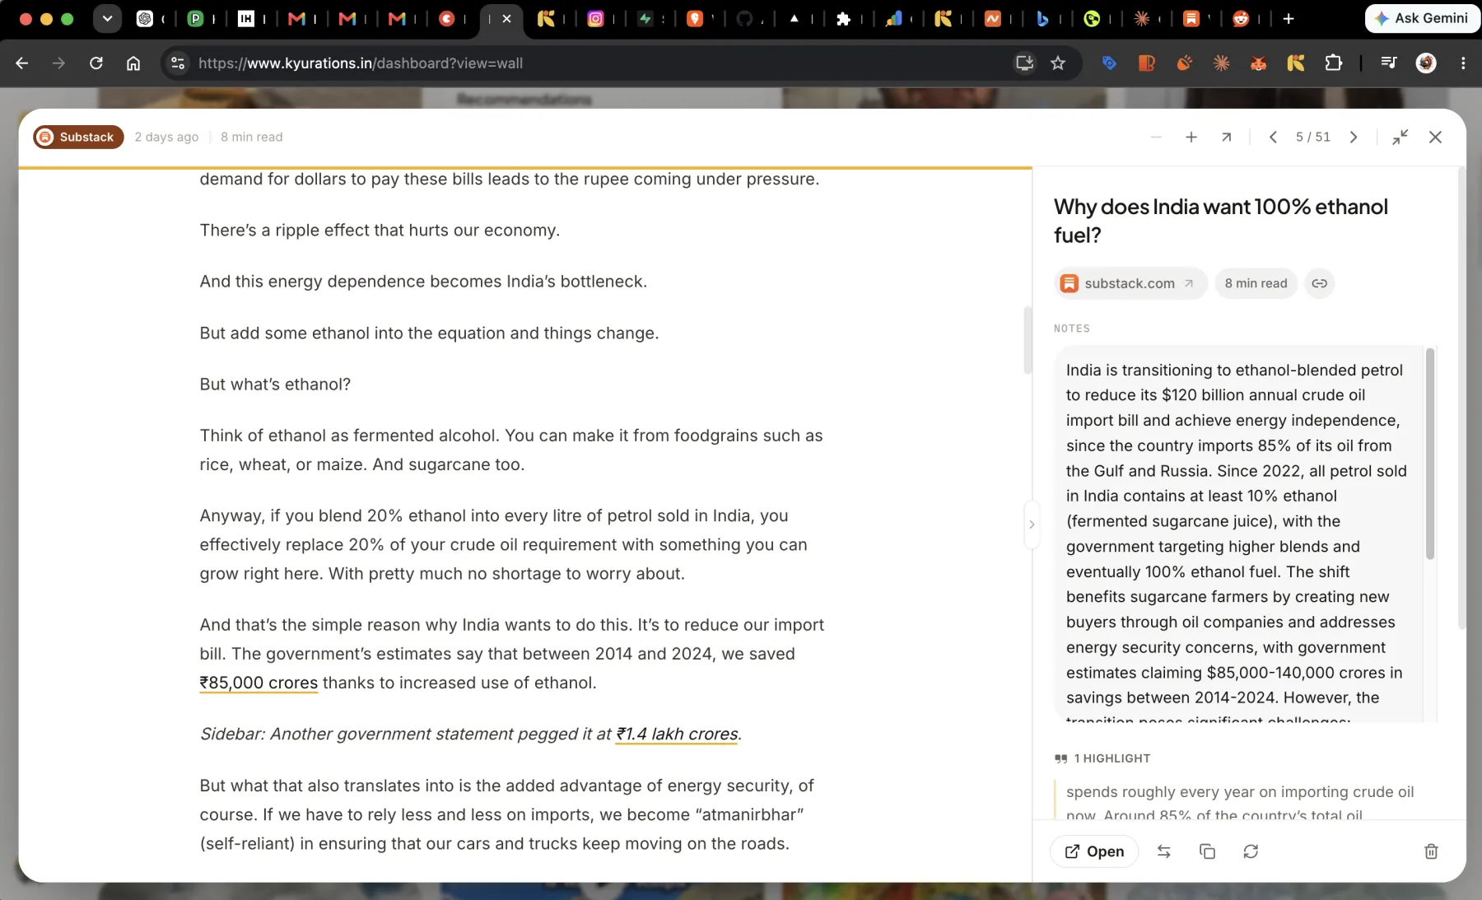Bookmark this page with star icon
Screen dimensions: 1482x900
[1058, 63]
